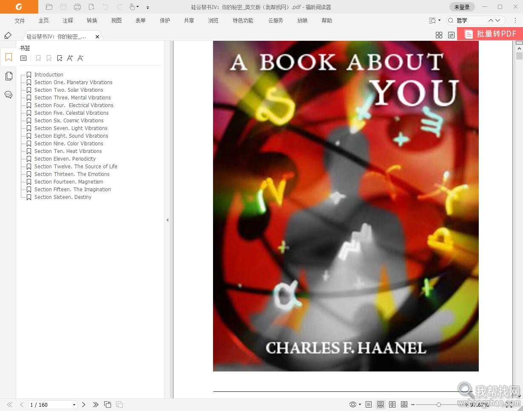Image resolution: width=523 pixels, height=411 pixels.
Task: Click the four-square grid icon on tab bar
Action: [x=439, y=35]
